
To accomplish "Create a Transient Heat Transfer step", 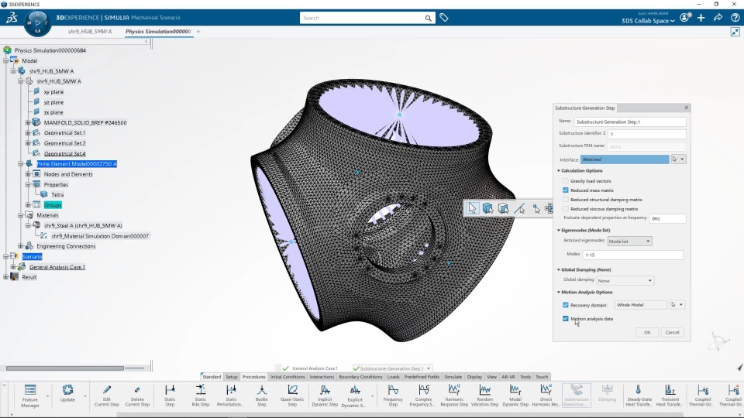I will click(x=670, y=396).
